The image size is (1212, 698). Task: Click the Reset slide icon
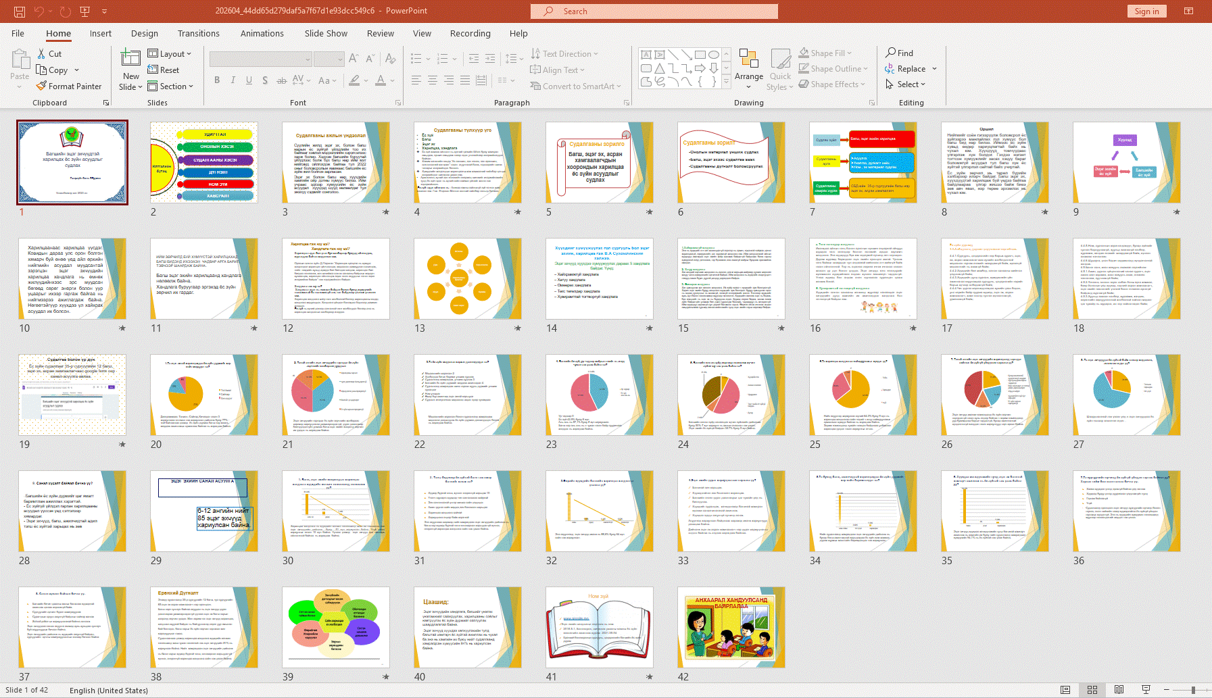164,70
